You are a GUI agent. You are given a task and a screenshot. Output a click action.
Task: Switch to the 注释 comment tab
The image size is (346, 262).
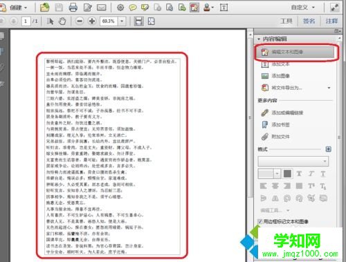click(x=331, y=21)
